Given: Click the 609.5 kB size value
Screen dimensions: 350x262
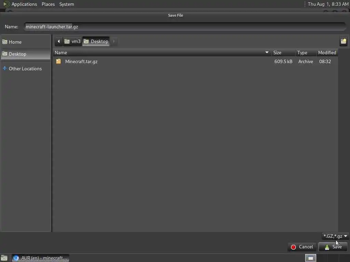Looking at the screenshot, I should pos(283,61).
